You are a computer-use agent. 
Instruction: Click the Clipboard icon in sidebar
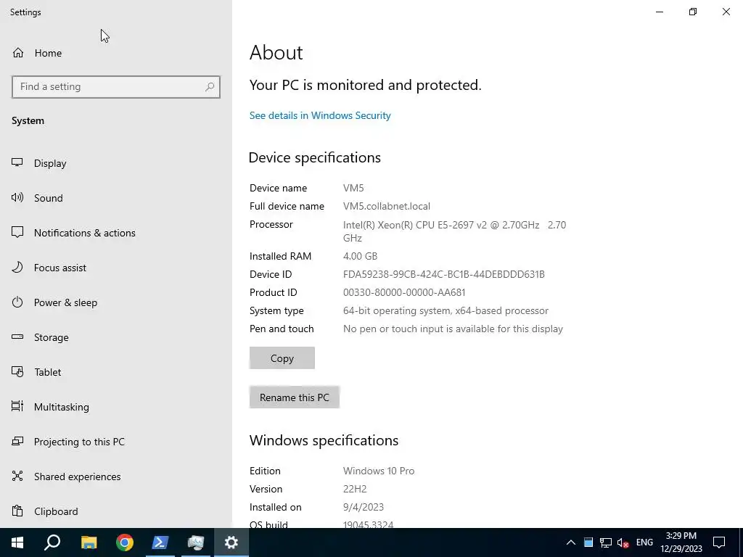click(x=17, y=511)
